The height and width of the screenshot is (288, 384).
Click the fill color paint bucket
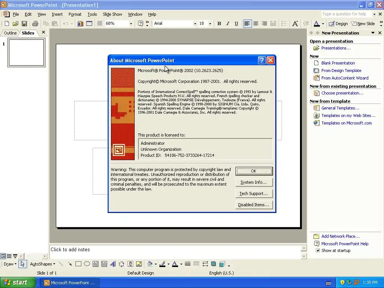pos(150,264)
